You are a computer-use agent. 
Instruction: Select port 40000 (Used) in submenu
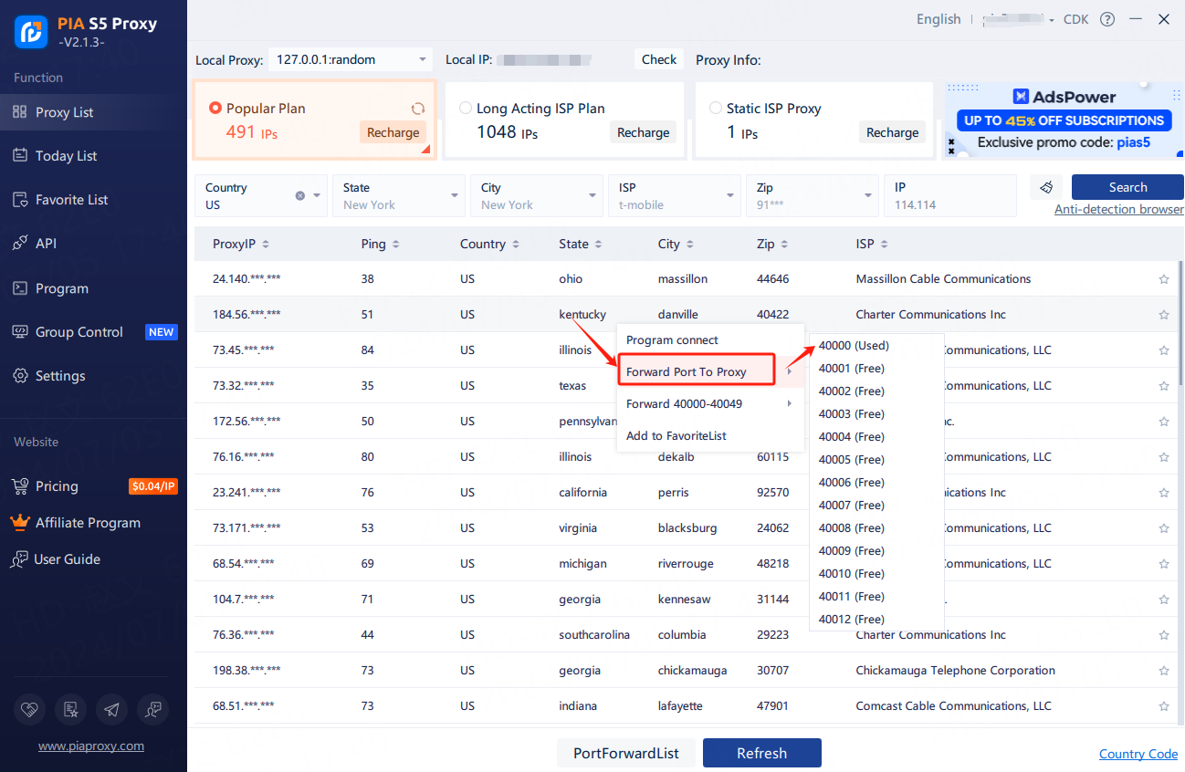(876, 346)
